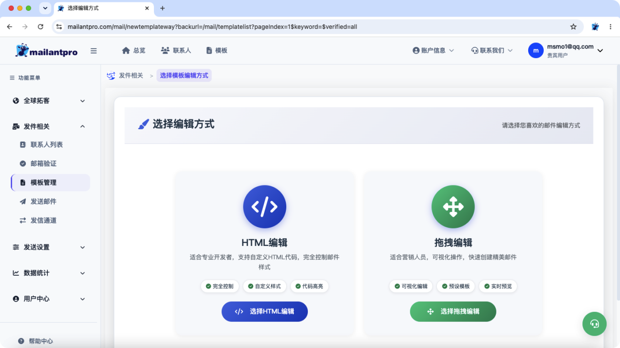This screenshot has width=620, height=348.
Task: Click the HTML编辑 card title
Action: 264,243
